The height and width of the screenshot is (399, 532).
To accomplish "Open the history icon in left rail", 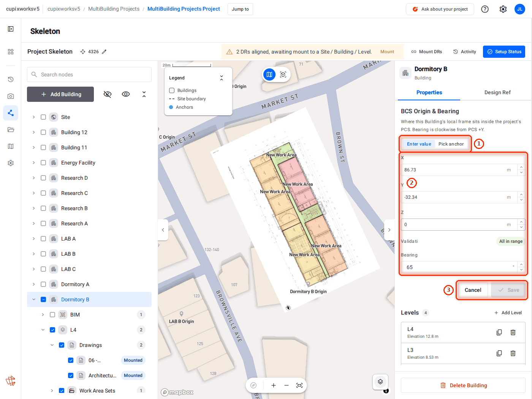I will tap(11, 79).
